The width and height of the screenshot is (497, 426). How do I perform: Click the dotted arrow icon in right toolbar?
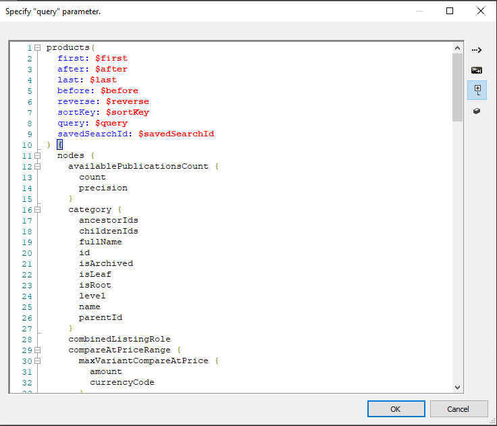click(x=477, y=50)
